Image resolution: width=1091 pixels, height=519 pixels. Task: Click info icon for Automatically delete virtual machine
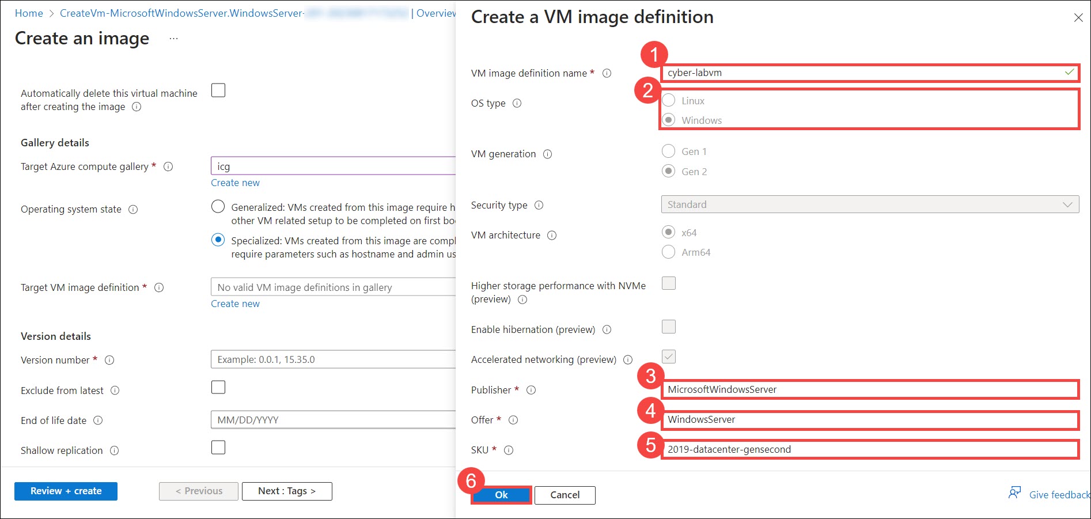[137, 107]
